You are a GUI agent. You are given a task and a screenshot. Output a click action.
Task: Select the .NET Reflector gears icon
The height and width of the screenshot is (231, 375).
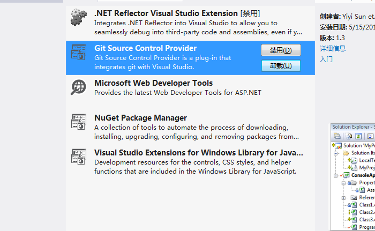78,17
